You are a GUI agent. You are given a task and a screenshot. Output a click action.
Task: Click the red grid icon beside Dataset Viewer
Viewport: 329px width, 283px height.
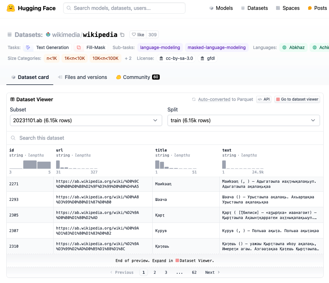point(177,261)
